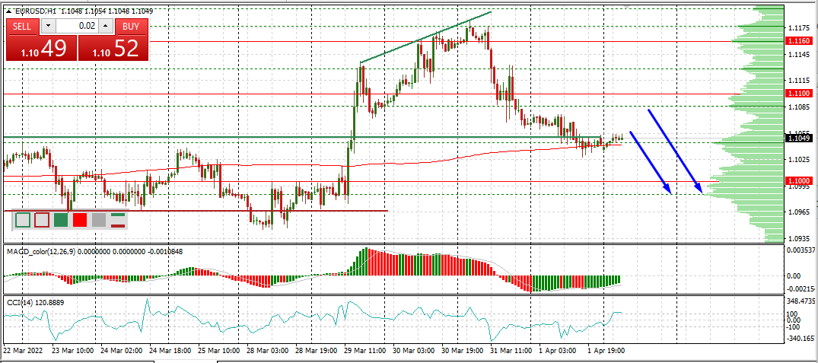Click the 1.1175 price scale value
The width and height of the screenshot is (818, 363).
[x=800, y=27]
